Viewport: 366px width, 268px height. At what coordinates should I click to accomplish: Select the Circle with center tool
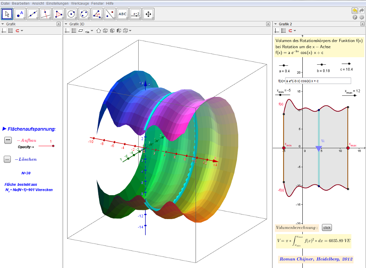(71, 14)
